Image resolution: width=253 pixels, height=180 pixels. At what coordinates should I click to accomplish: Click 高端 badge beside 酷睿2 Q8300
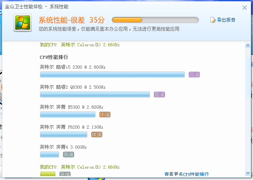click(159, 95)
